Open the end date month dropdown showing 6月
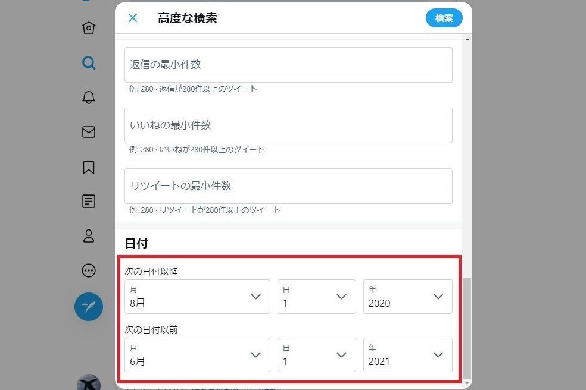The width and height of the screenshot is (586, 390). [x=197, y=355]
